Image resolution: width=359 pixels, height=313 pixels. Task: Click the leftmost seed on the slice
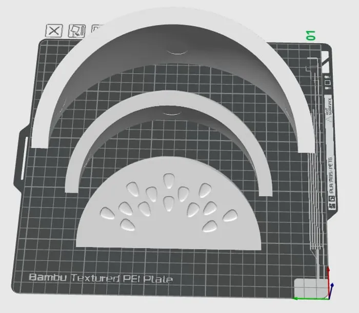[x=107, y=212]
